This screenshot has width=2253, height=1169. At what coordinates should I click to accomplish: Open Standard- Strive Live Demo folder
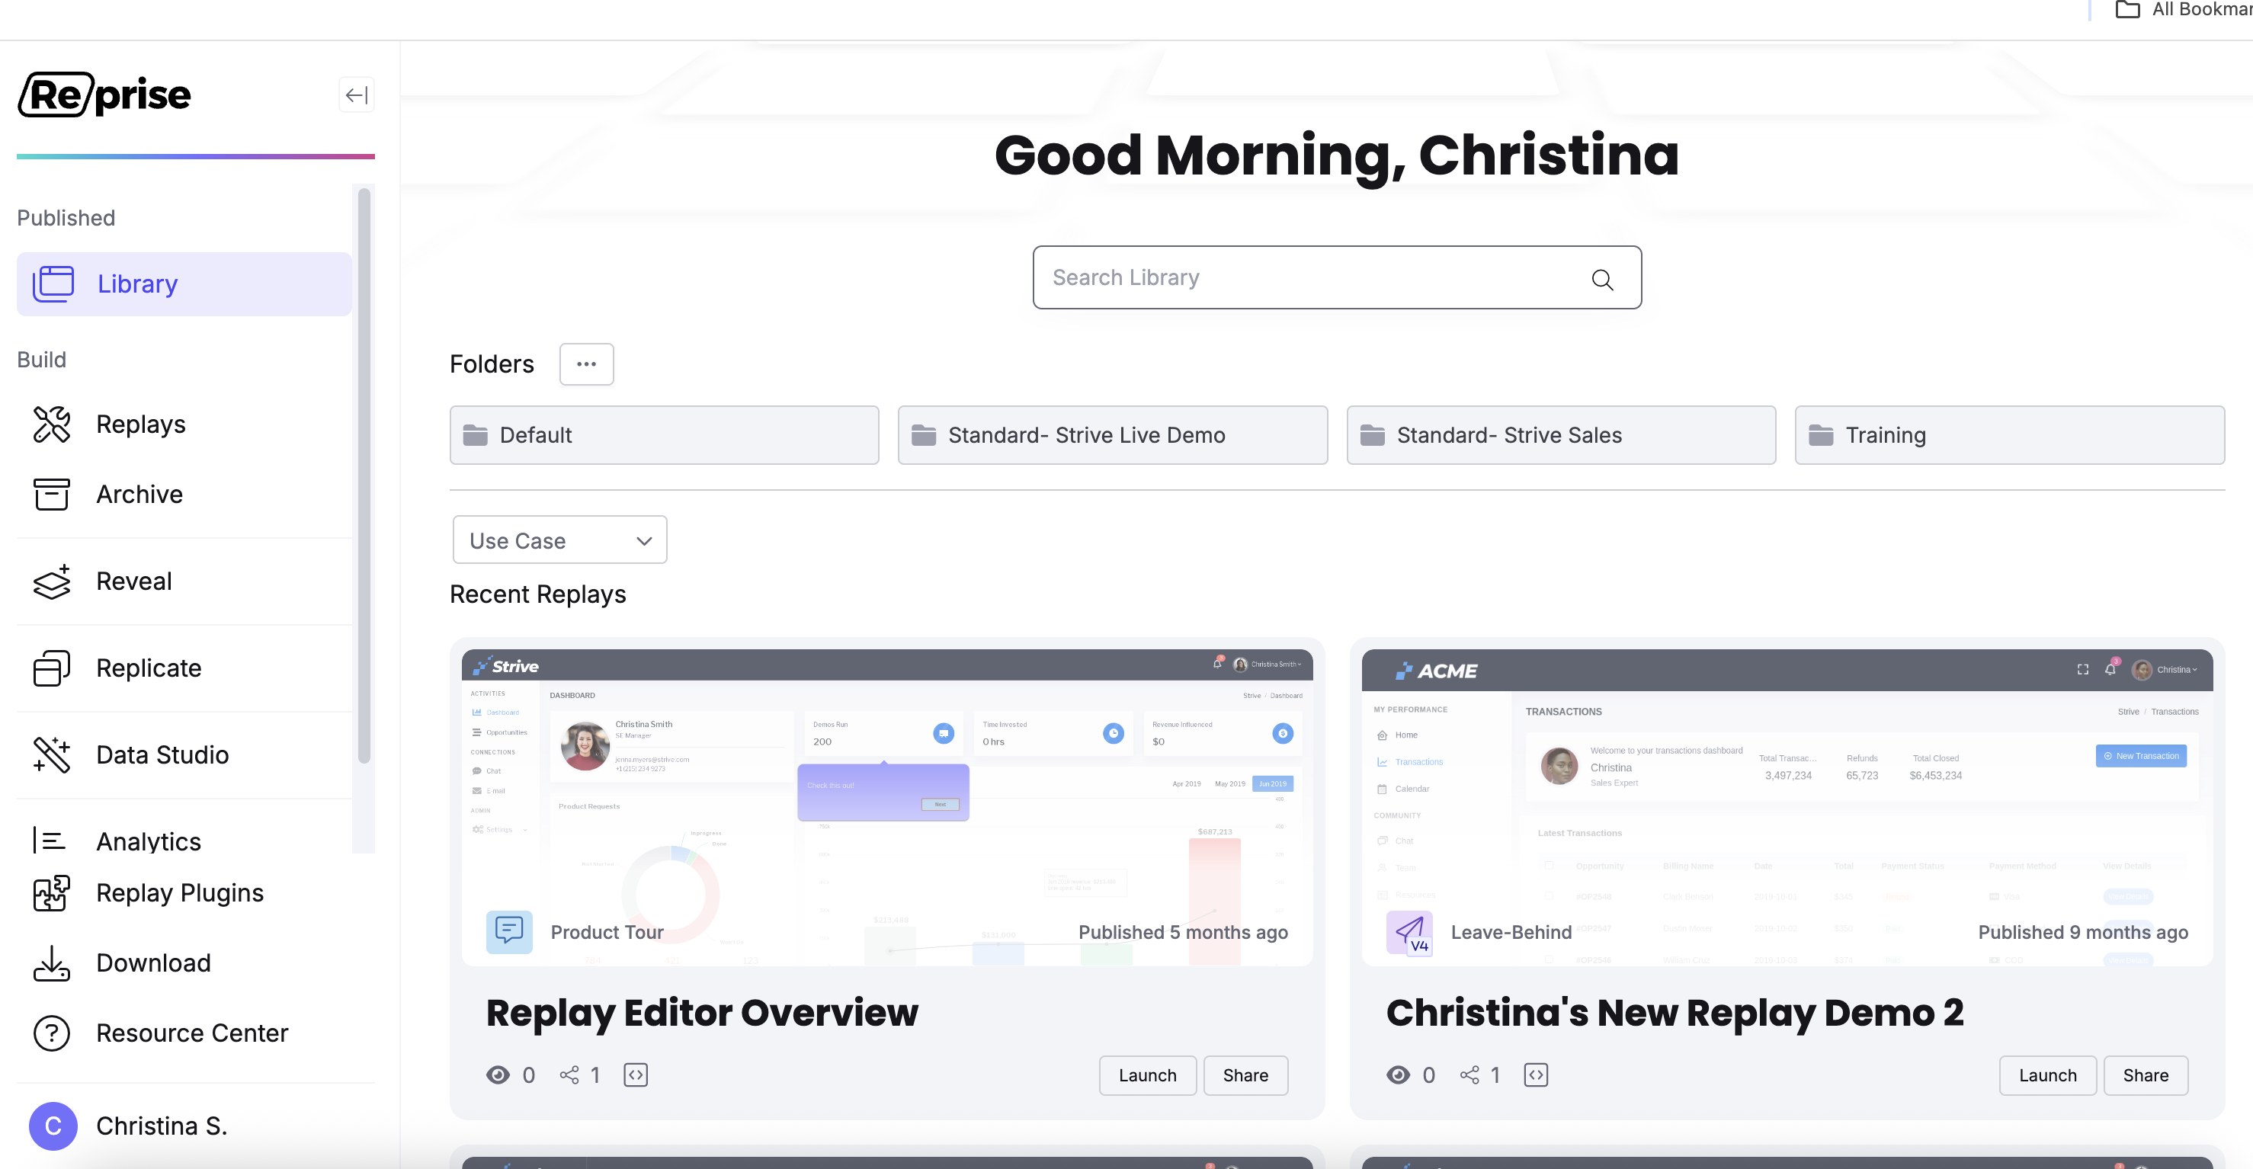[1113, 434]
